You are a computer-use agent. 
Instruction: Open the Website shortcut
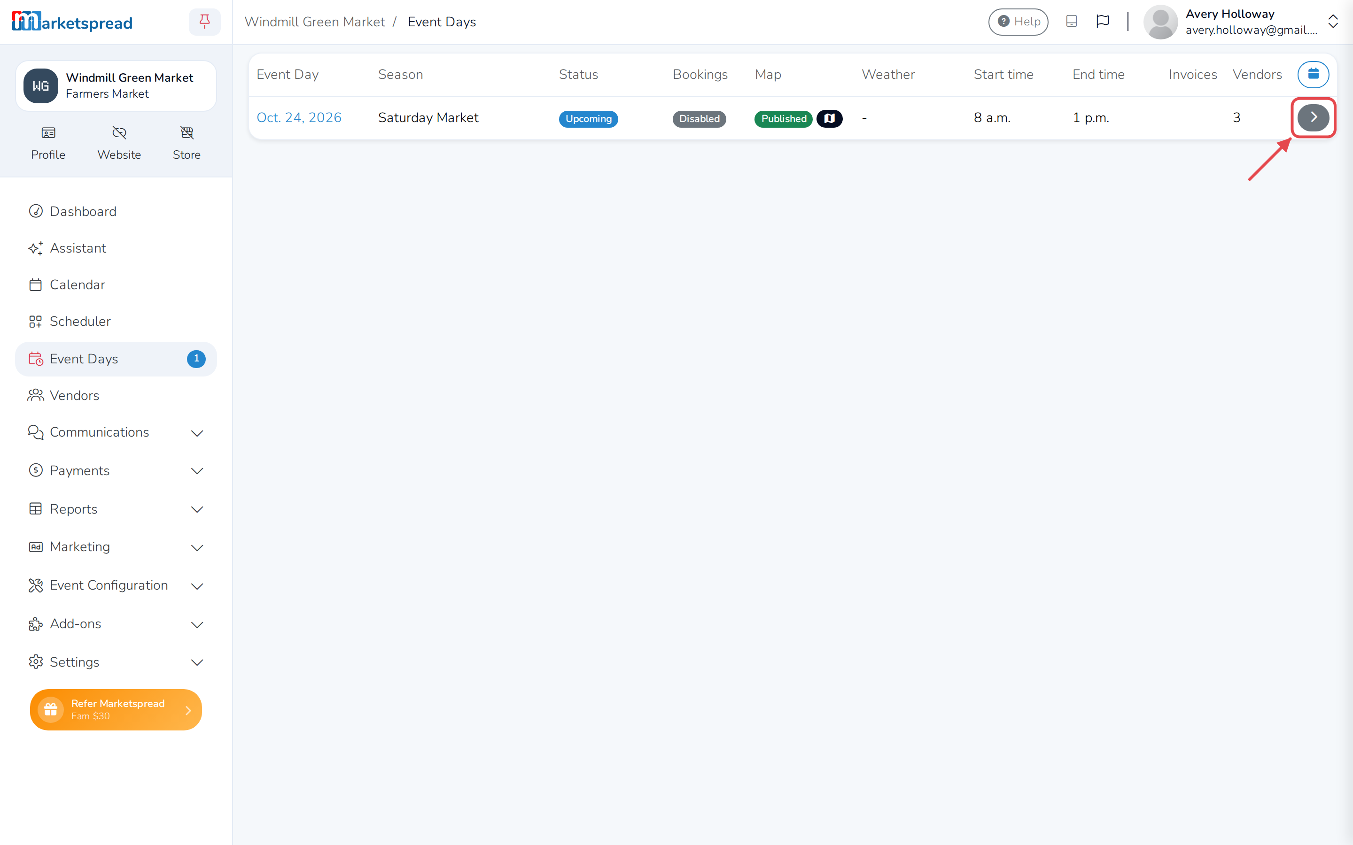119,144
